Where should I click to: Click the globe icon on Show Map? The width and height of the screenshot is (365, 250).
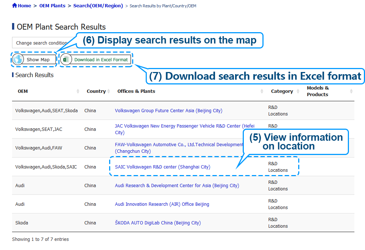(18, 59)
